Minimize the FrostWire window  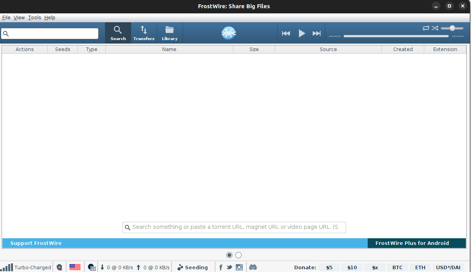(436, 6)
